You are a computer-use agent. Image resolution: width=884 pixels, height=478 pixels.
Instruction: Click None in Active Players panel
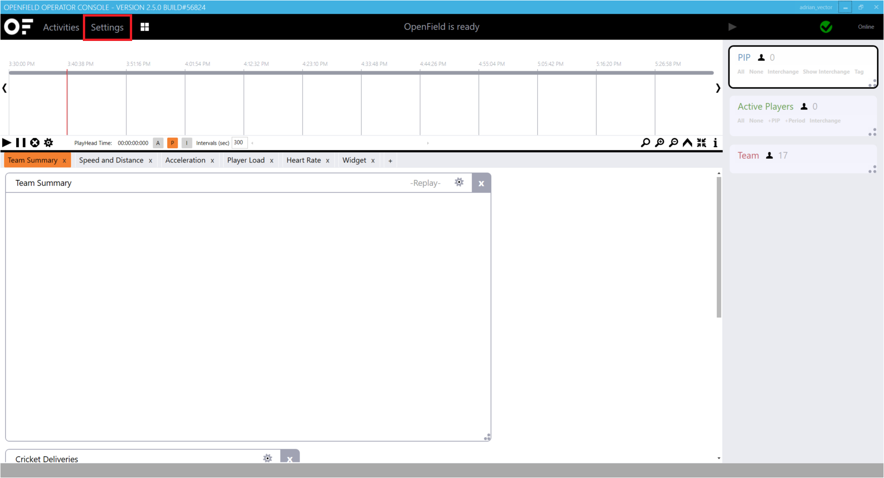click(x=756, y=121)
